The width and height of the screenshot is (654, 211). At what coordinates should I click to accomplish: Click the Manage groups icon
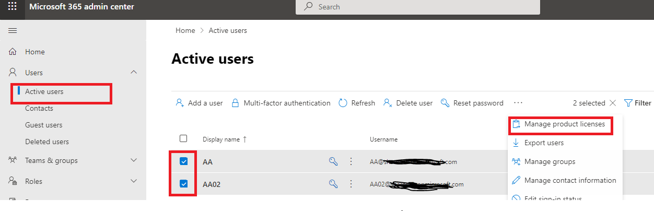coord(516,161)
